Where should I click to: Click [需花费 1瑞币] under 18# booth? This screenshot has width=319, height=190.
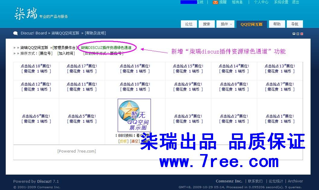click(x=36, y=71)
